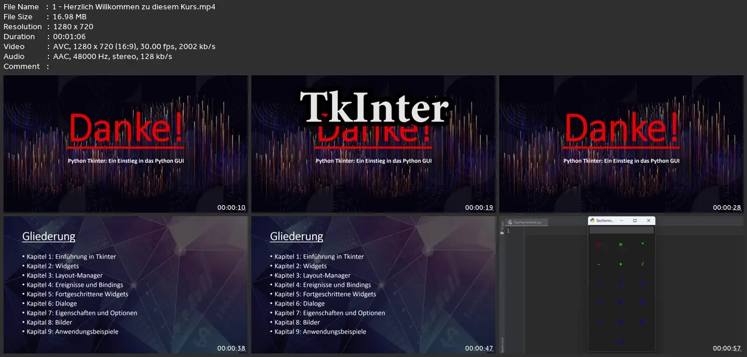The height and width of the screenshot is (357, 747).
Task: Click the red C button on the calculator
Action: [x=599, y=245]
